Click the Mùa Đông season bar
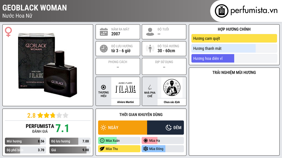Viewport: 282px width, 158px height. [163, 149]
